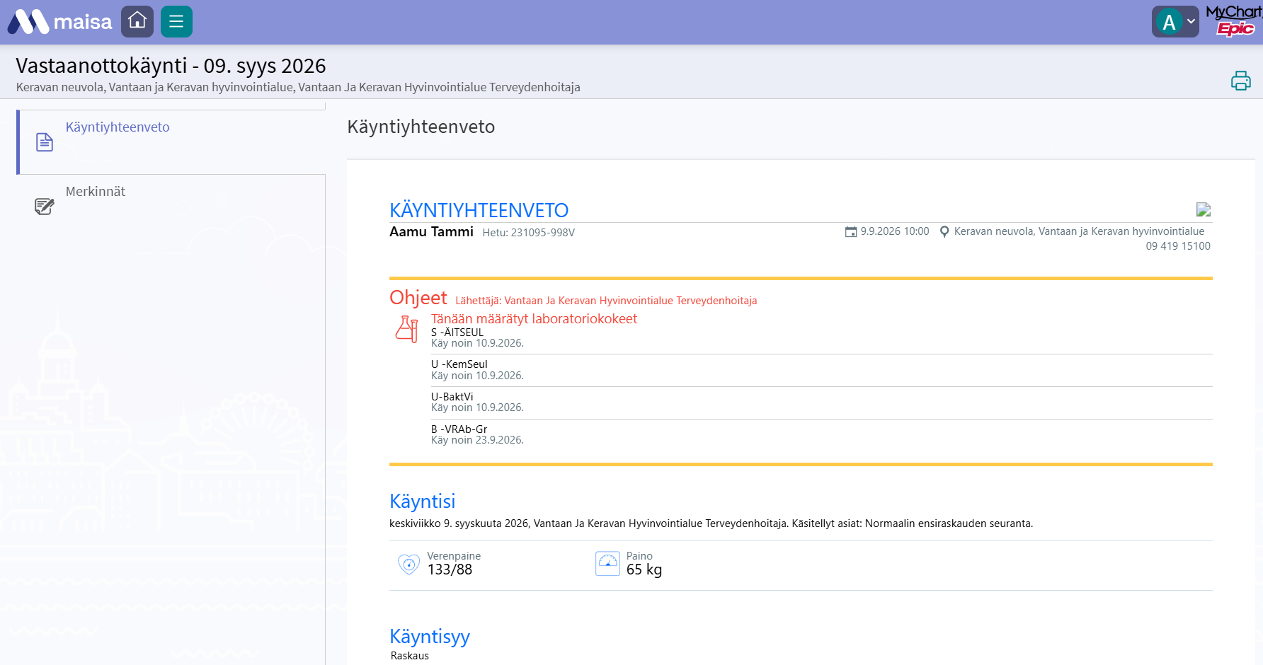Image resolution: width=1263 pixels, height=665 pixels.
Task: Click the 'Käy noin 23.9.2026.' text
Action: tap(477, 440)
